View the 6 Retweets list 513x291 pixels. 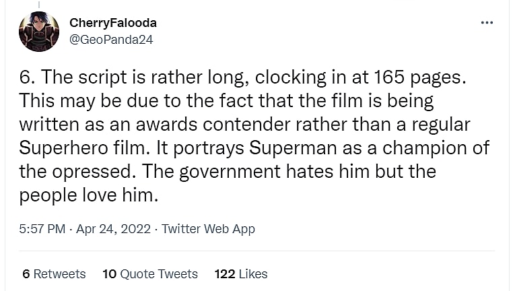54,273
